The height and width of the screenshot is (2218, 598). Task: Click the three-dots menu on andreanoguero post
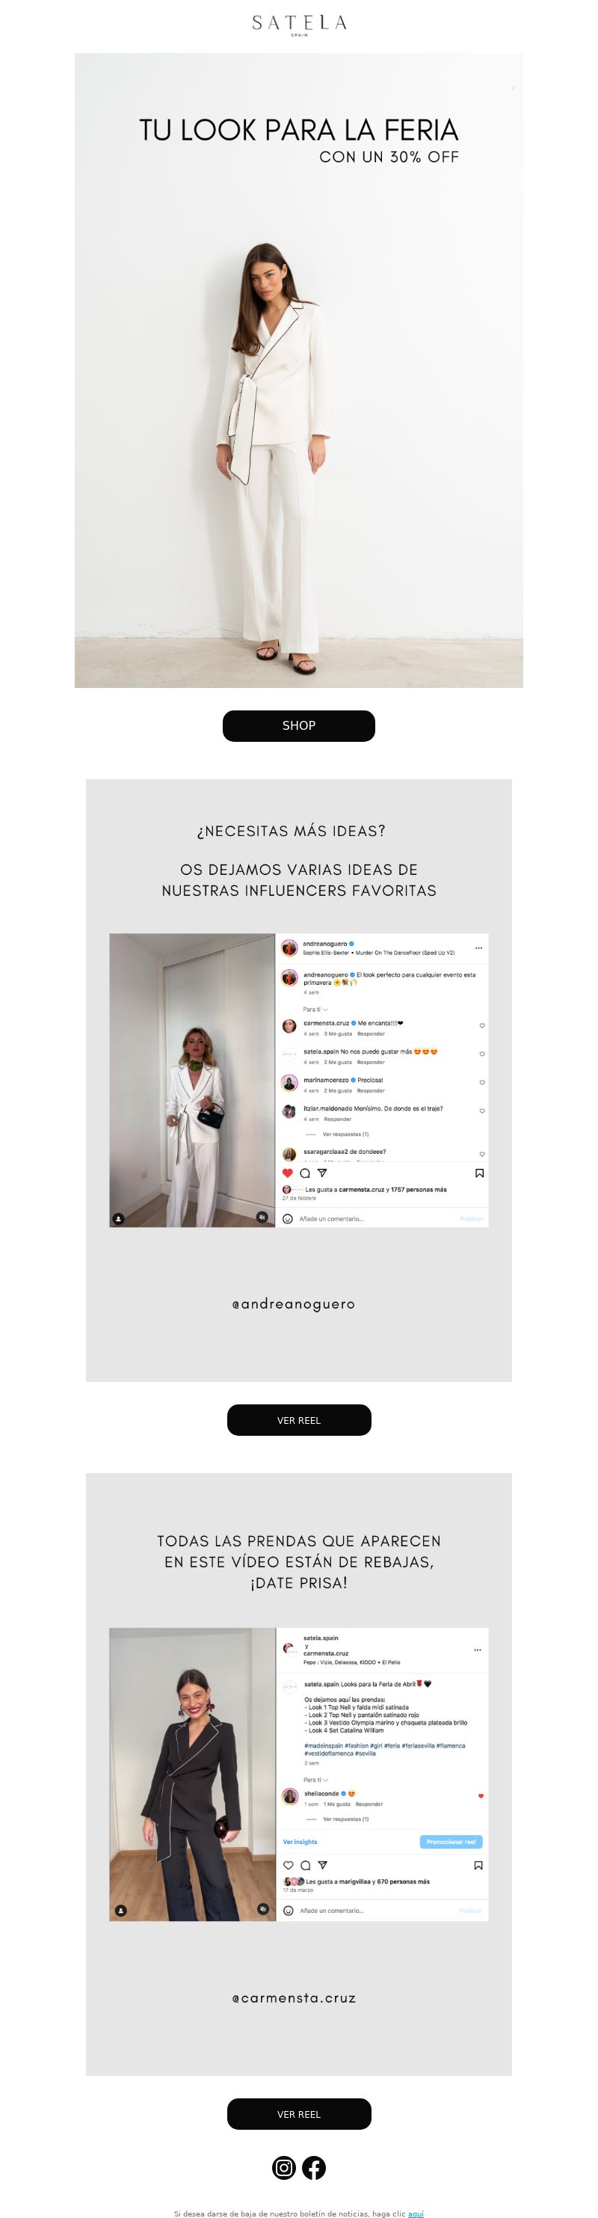point(478,948)
